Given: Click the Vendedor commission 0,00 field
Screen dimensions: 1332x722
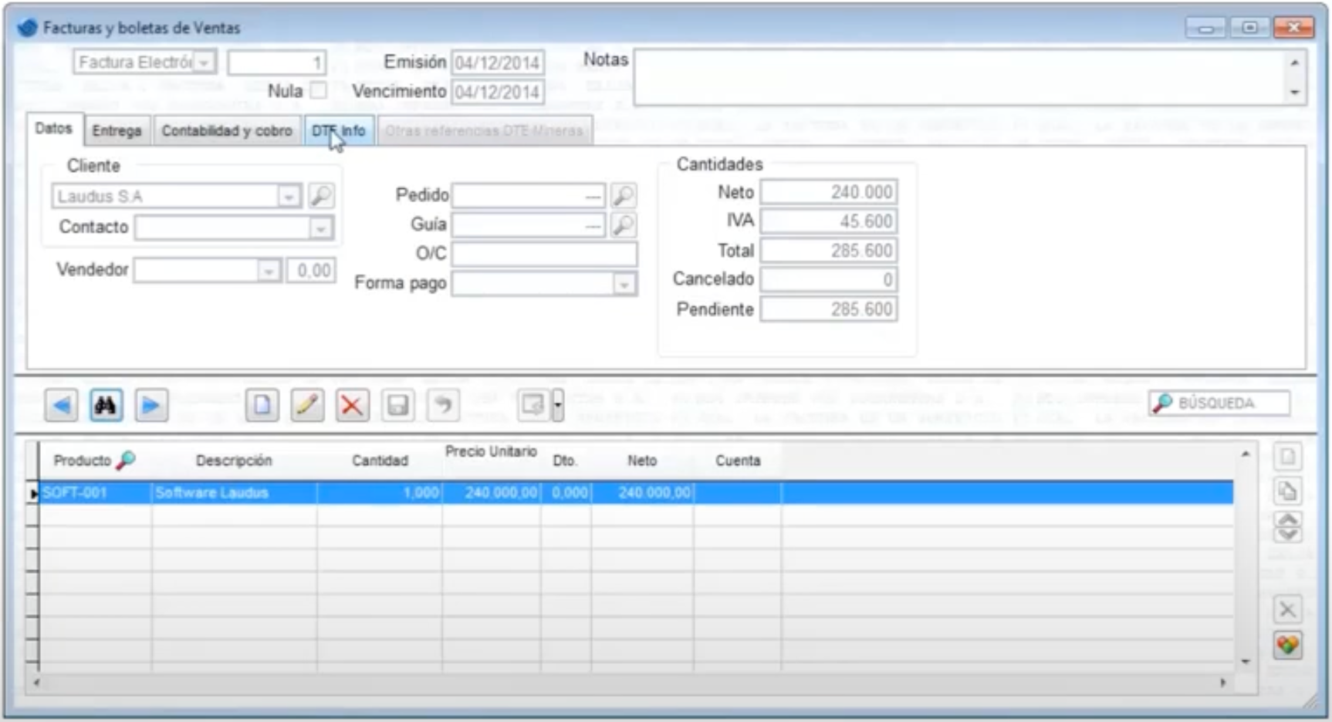Looking at the screenshot, I should 311,271.
